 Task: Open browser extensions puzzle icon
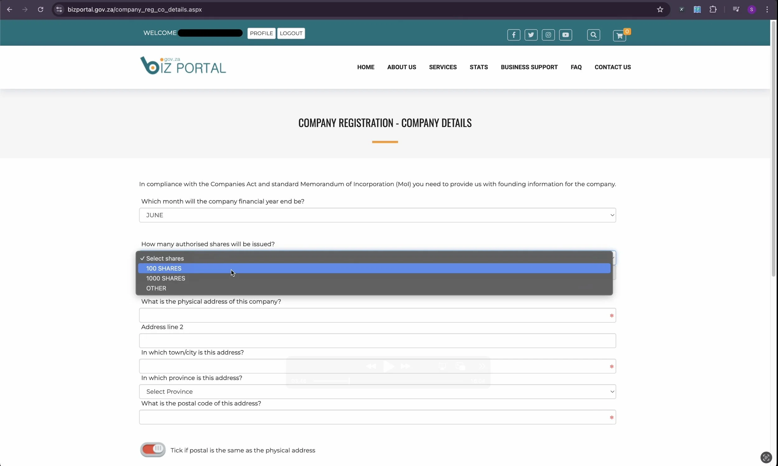coord(713,9)
